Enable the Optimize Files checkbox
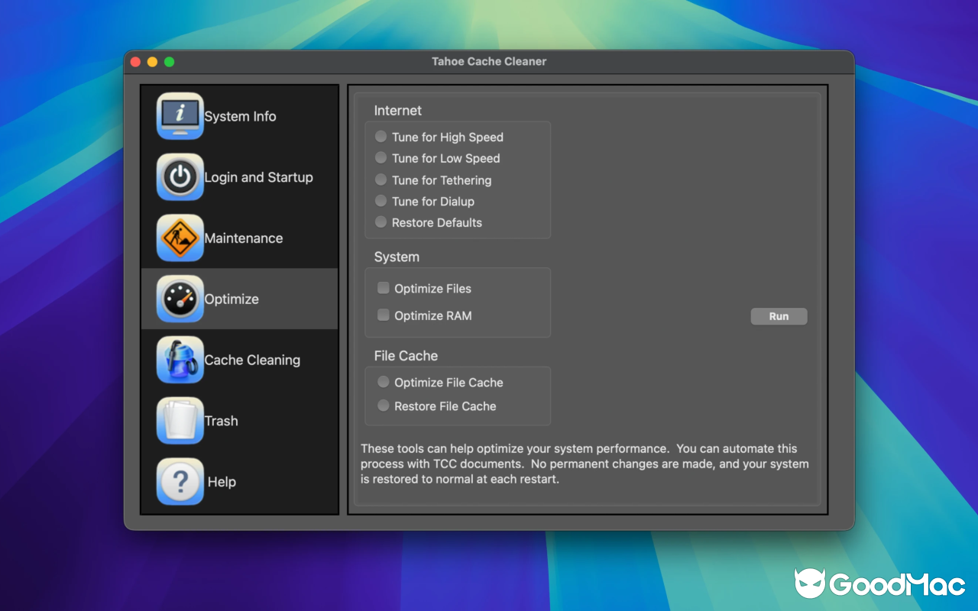This screenshot has width=978, height=611. (x=383, y=288)
